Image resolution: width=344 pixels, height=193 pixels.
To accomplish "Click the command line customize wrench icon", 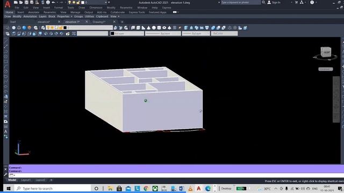I will tap(6, 175).
